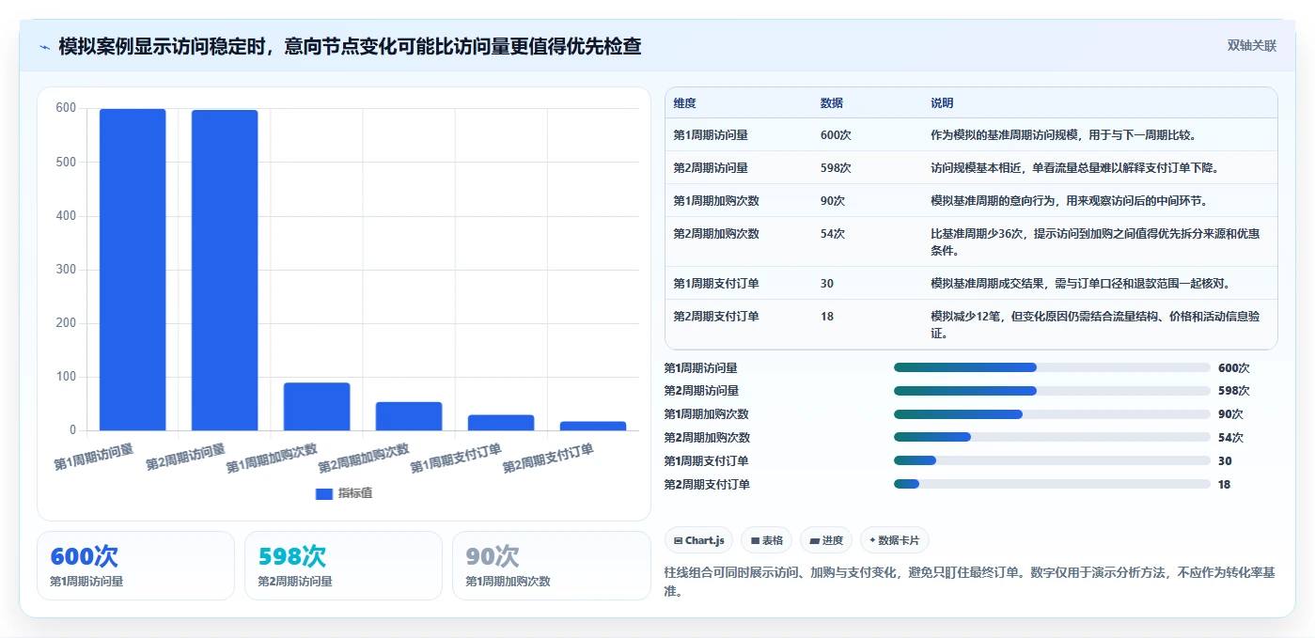Click description starting 模拟基准周期成交结果
Viewport: 1315px width, 638px height.
click(x=1080, y=284)
